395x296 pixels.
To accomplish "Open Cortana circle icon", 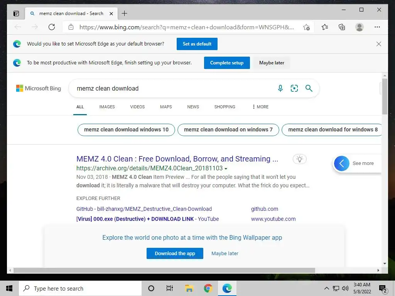I will tap(151, 288).
